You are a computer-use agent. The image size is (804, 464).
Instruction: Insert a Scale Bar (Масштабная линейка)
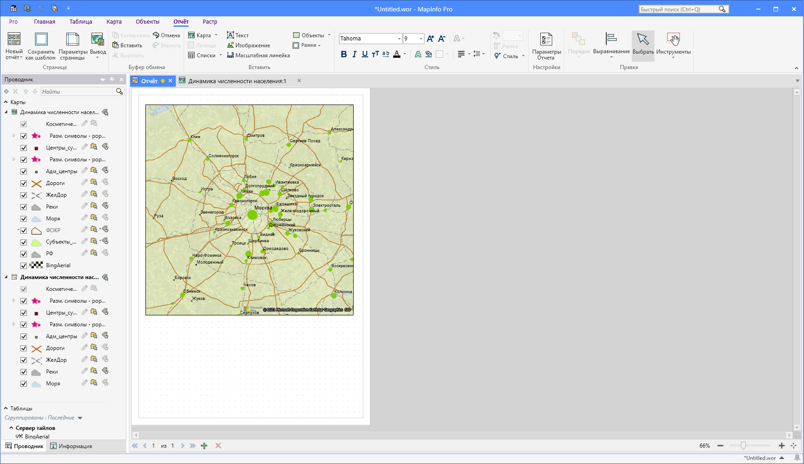click(x=258, y=55)
